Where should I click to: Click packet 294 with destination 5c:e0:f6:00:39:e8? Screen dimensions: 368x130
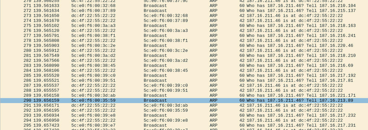(x=184, y=120)
